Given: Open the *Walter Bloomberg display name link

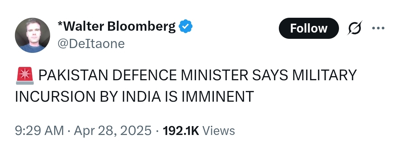Looking at the screenshot, I should [x=117, y=27].
